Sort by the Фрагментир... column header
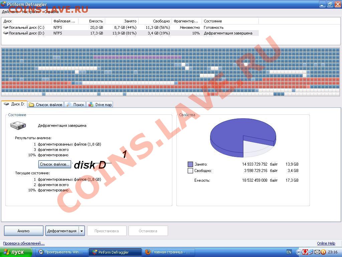 187,21
